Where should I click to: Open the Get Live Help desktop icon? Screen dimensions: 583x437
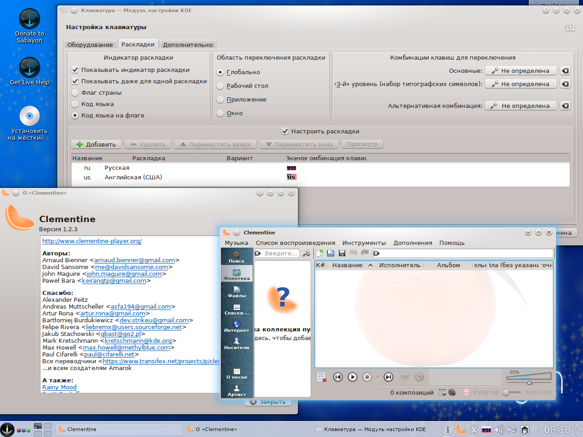pyautogui.click(x=30, y=71)
